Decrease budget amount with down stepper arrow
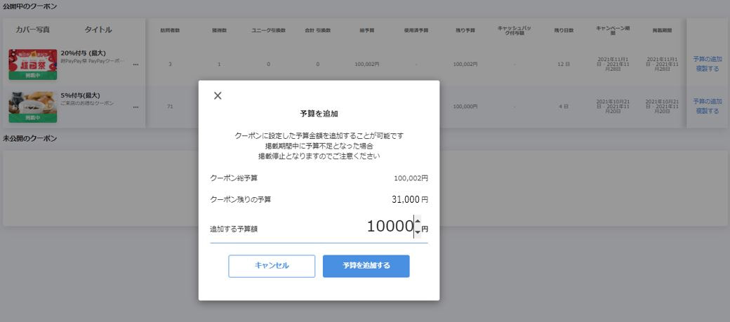Viewport: 730px width, 322px height. (x=418, y=232)
